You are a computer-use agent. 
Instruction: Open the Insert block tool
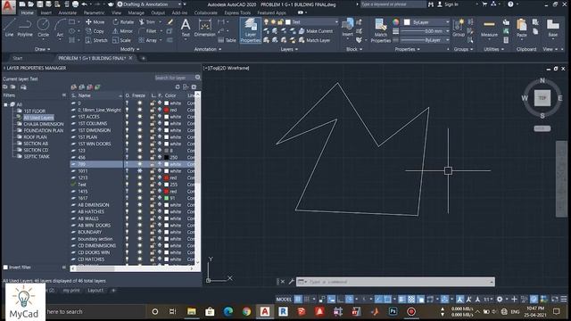point(347,28)
